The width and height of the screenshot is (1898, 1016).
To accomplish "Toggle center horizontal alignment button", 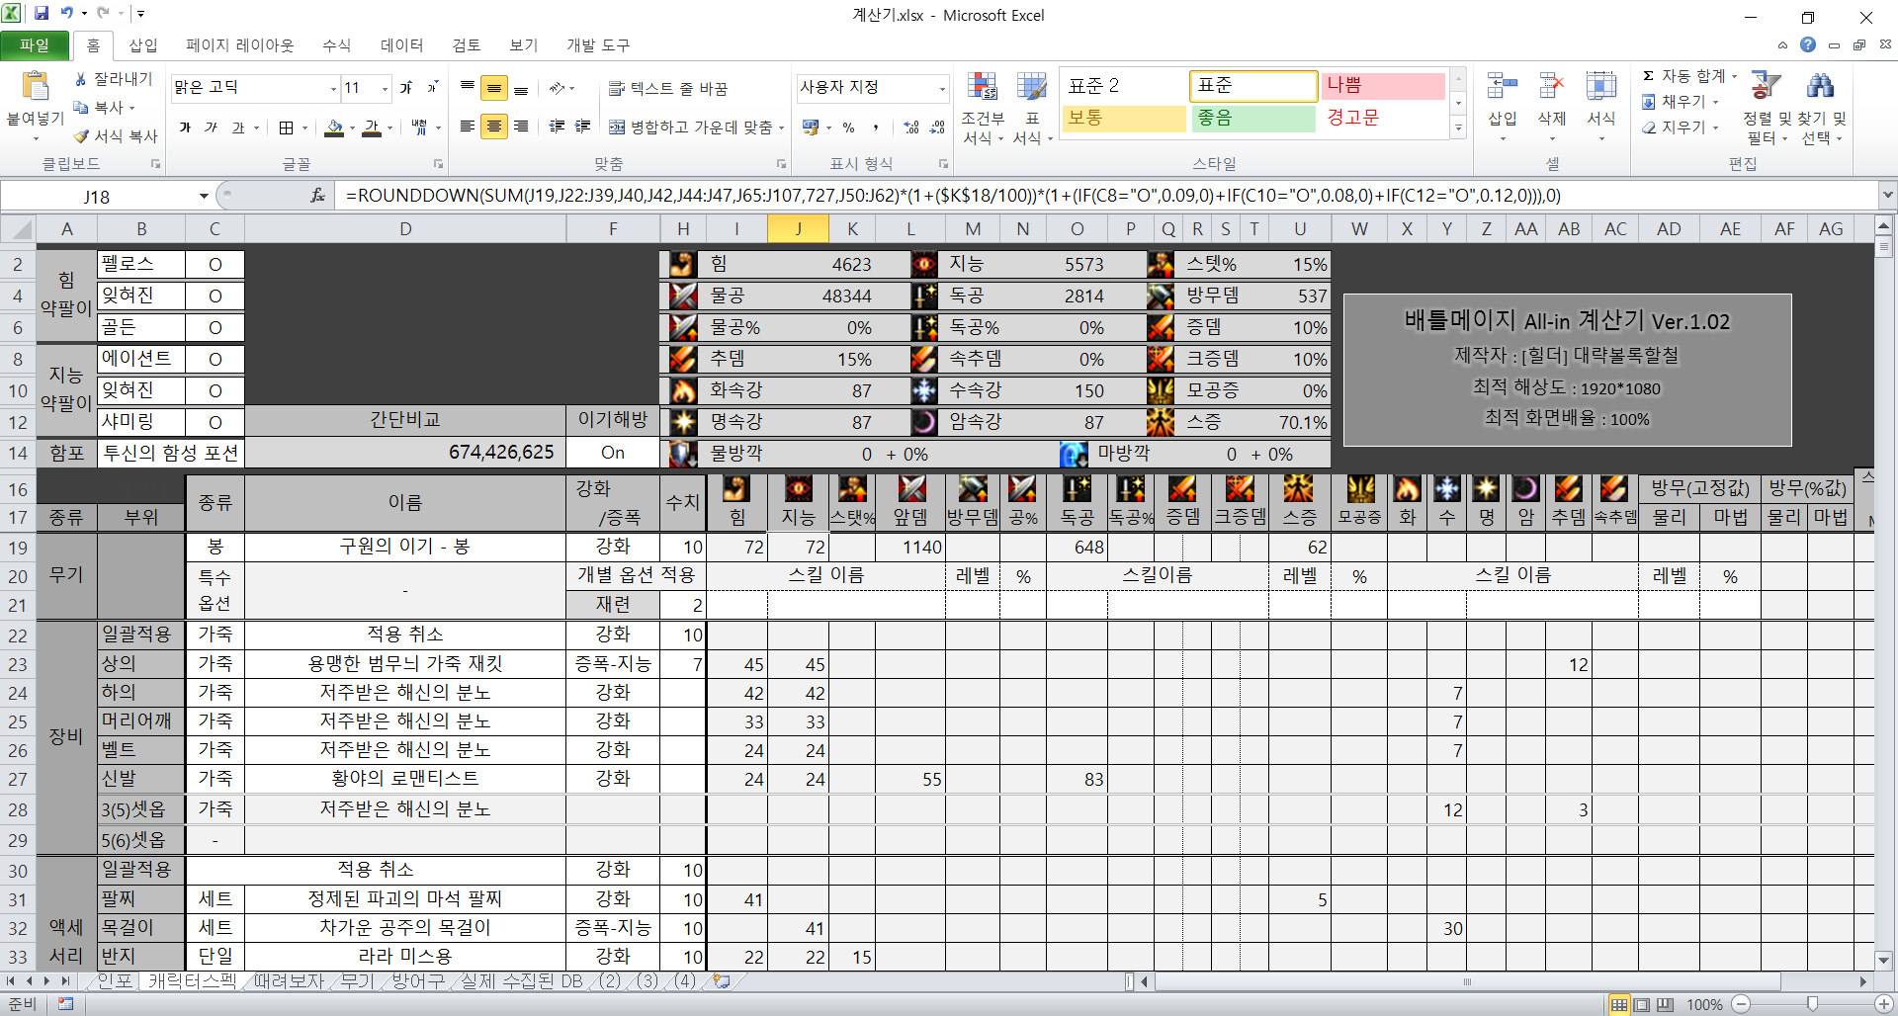I will (x=493, y=127).
